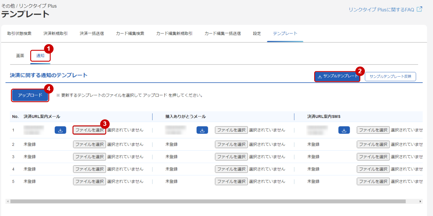Open the external link icon beside FAQ
This screenshot has width=433, height=216.
[x=419, y=9]
